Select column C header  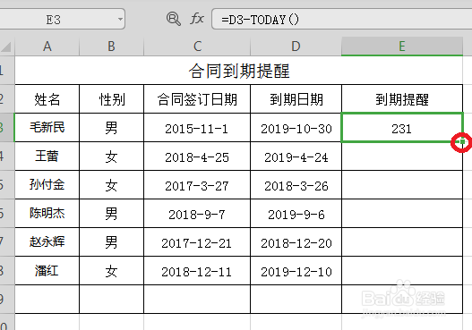[x=197, y=47]
